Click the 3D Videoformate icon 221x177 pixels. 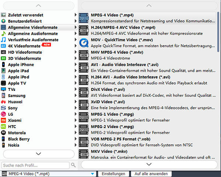point(3,58)
